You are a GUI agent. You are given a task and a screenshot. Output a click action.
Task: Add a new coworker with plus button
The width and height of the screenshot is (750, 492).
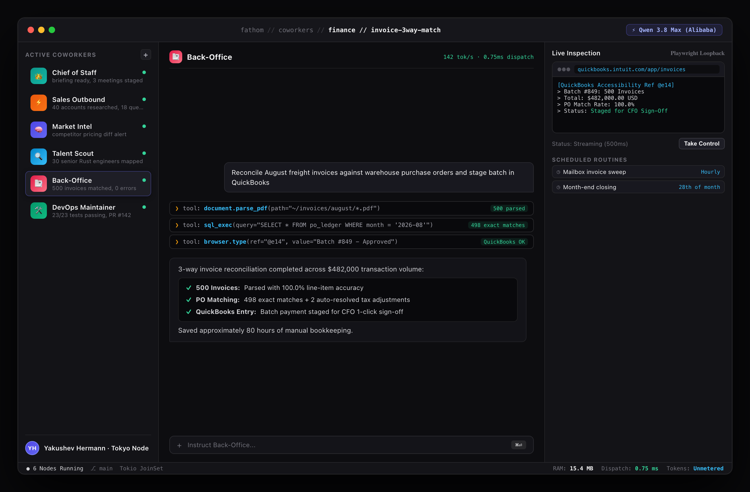[146, 55]
